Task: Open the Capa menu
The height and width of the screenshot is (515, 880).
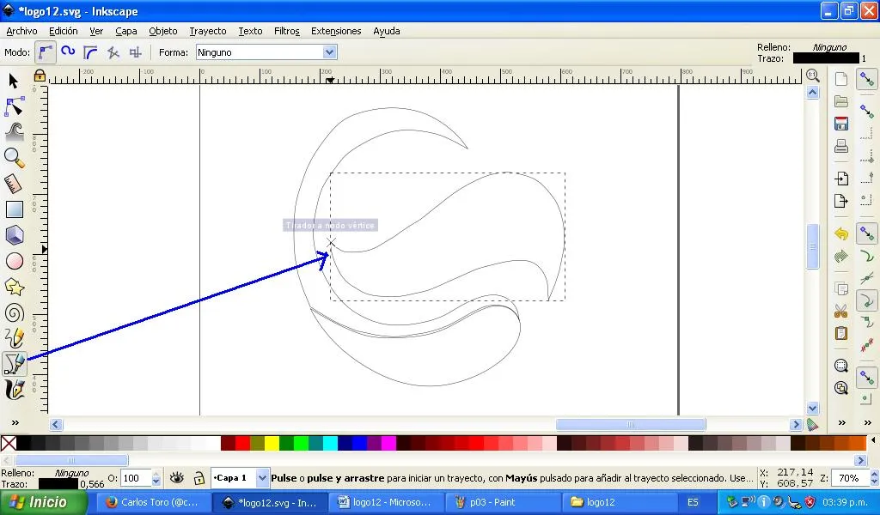Action: 126,31
